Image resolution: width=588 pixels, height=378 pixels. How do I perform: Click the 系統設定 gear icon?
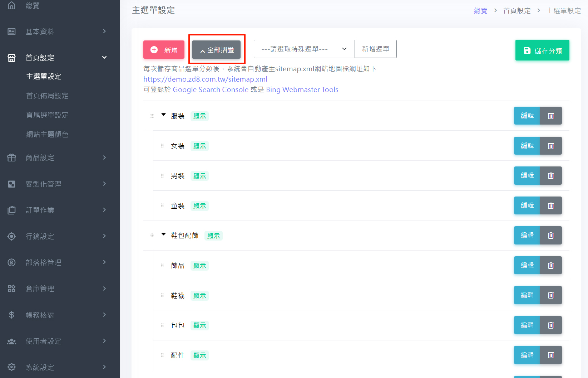11,367
